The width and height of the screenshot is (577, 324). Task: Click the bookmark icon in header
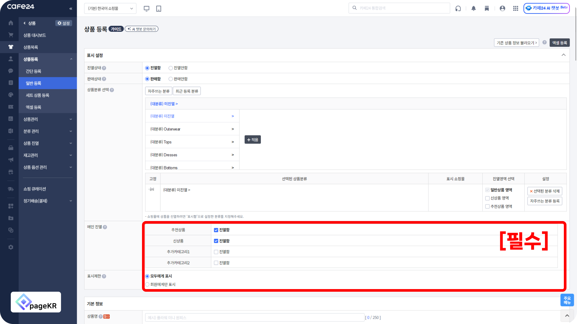[487, 8]
